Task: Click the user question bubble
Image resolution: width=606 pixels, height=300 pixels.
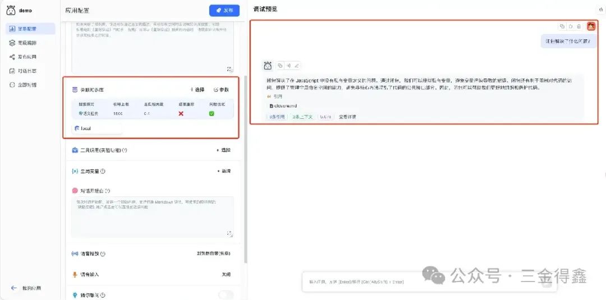Action: [568, 41]
